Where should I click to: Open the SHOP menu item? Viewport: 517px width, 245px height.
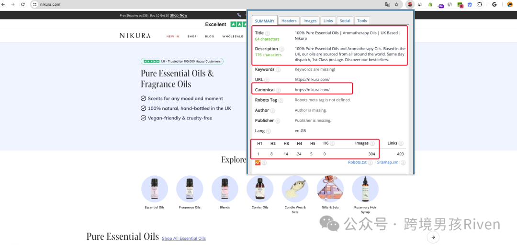(x=192, y=36)
